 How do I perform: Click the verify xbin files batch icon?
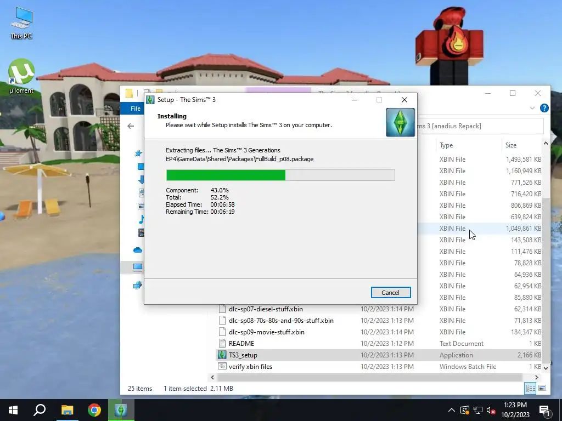pos(222,366)
